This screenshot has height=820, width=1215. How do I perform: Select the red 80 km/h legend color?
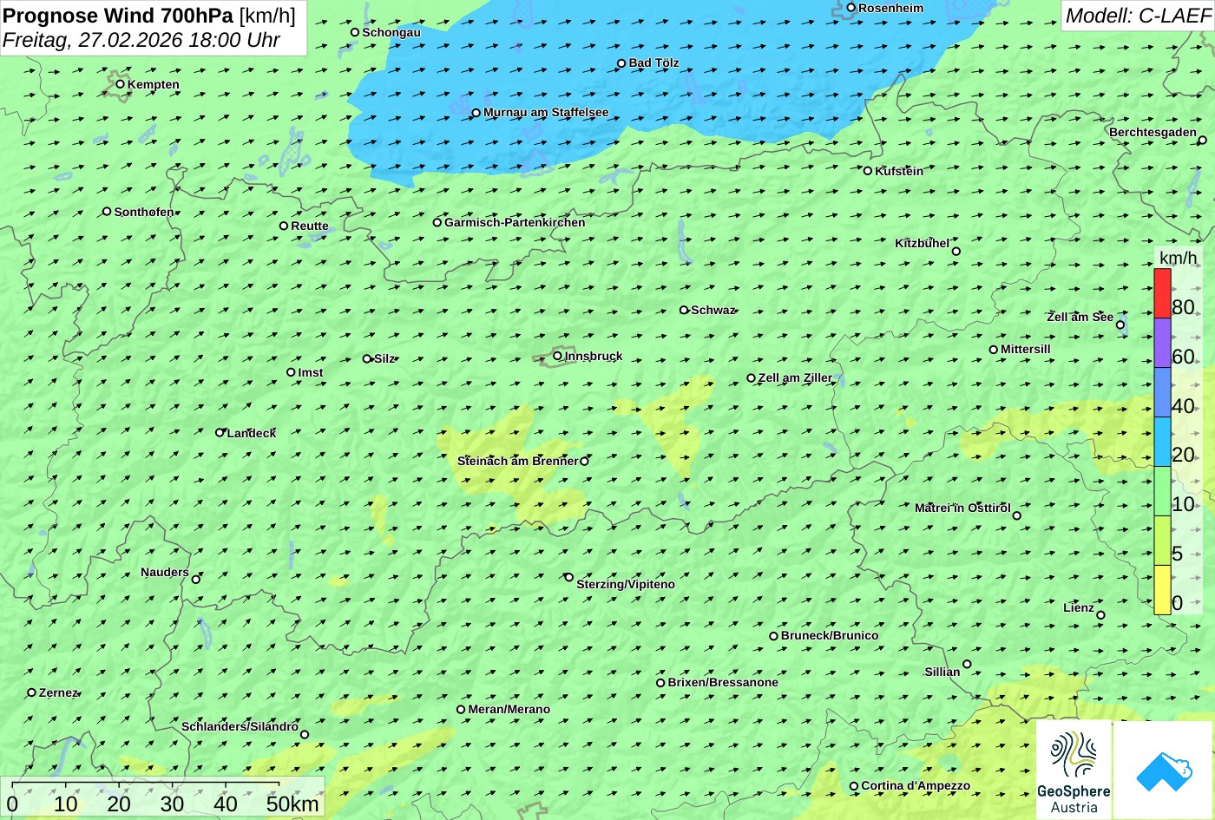(1162, 293)
